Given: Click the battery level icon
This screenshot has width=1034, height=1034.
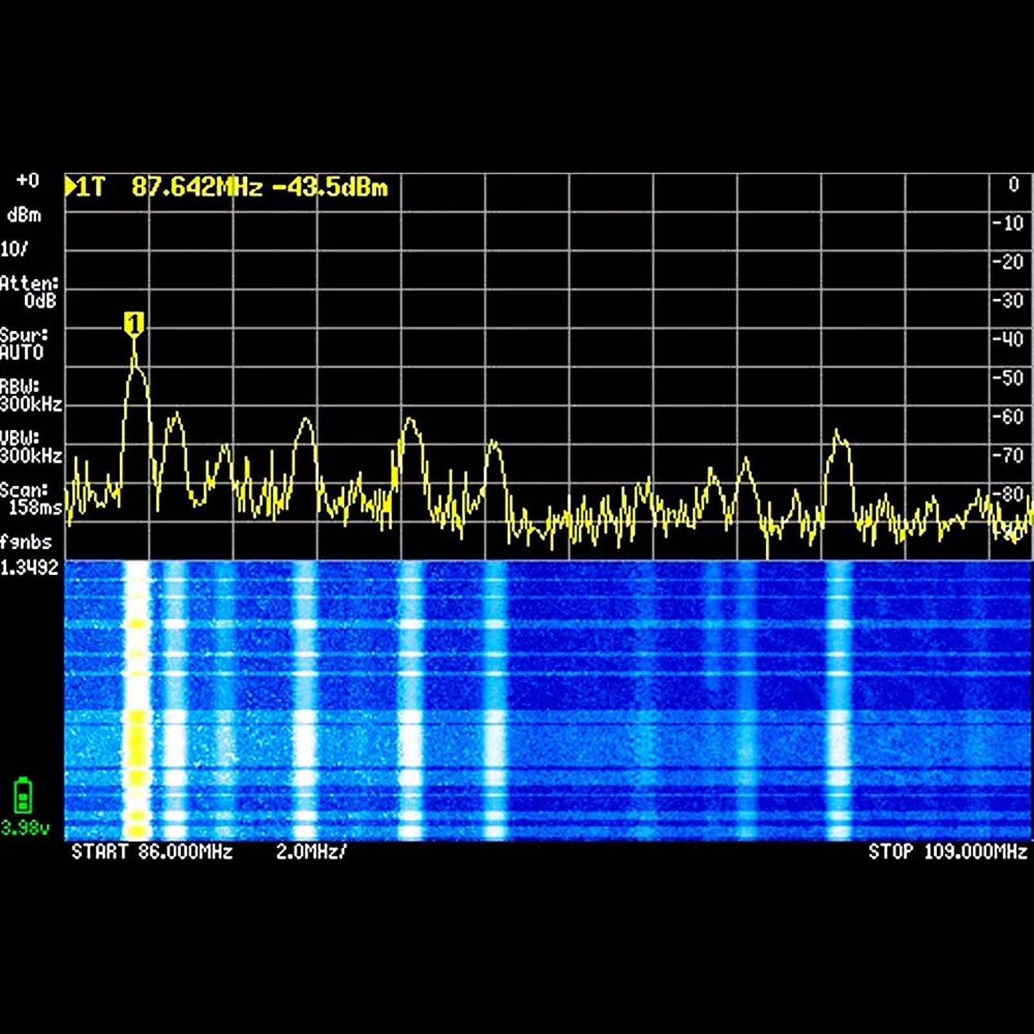Looking at the screenshot, I should pyautogui.click(x=23, y=796).
